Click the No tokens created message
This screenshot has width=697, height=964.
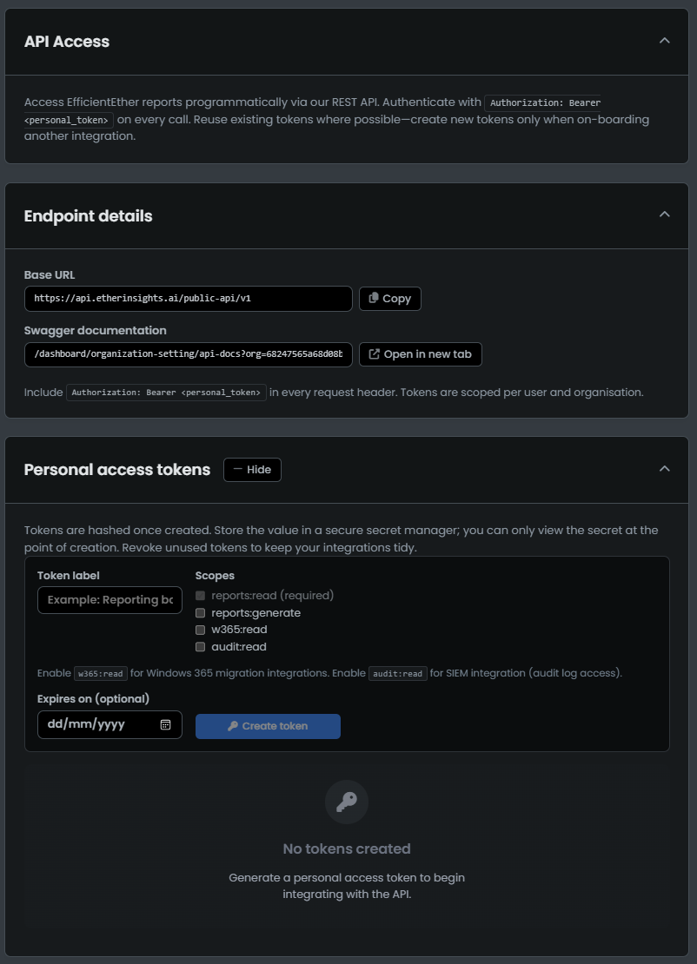[347, 849]
